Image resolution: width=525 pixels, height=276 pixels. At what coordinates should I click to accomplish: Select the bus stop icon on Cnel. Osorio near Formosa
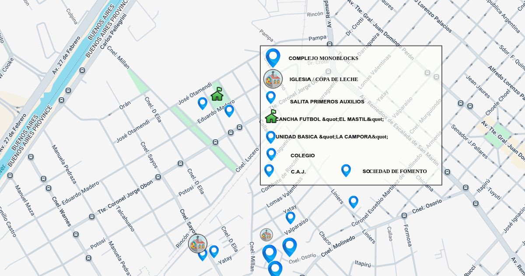point(404,216)
